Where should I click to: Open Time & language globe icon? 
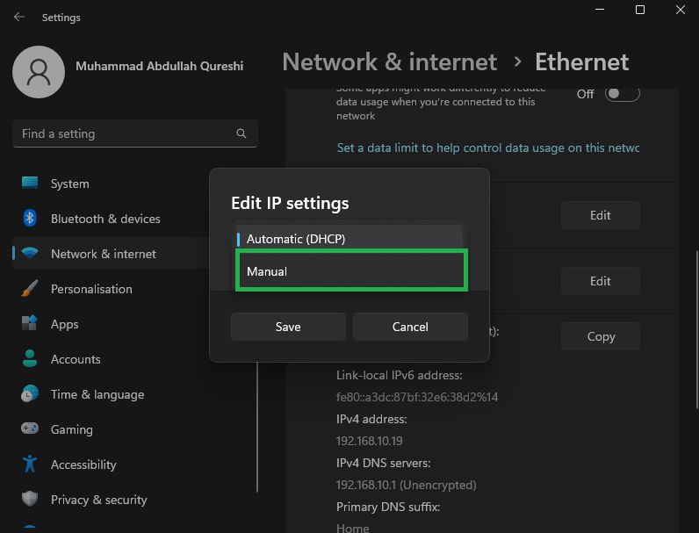point(30,394)
